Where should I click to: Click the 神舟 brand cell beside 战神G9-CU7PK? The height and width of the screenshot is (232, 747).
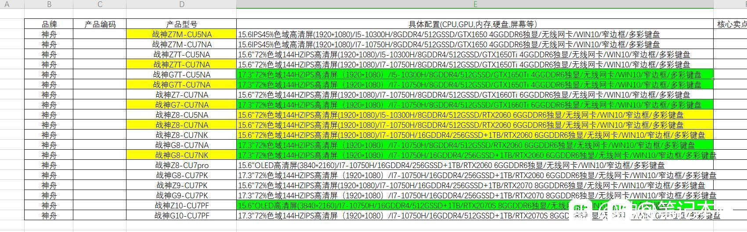coord(49,195)
